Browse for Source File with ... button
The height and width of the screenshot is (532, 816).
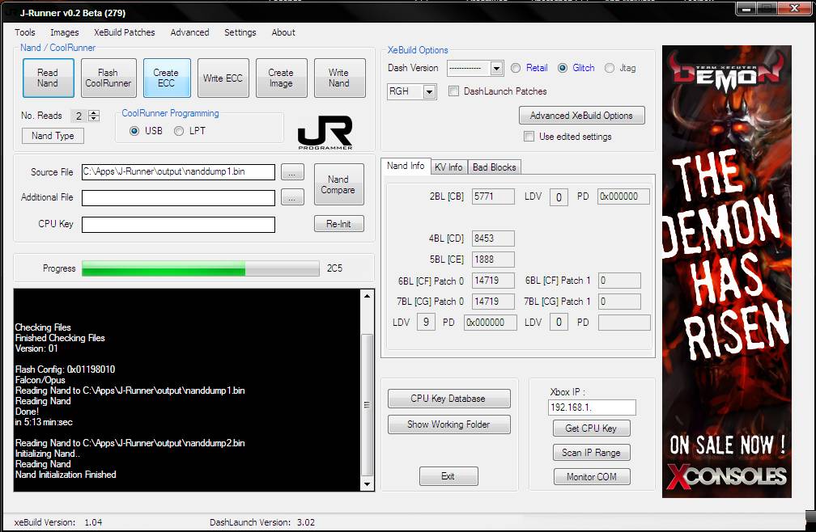(x=292, y=172)
